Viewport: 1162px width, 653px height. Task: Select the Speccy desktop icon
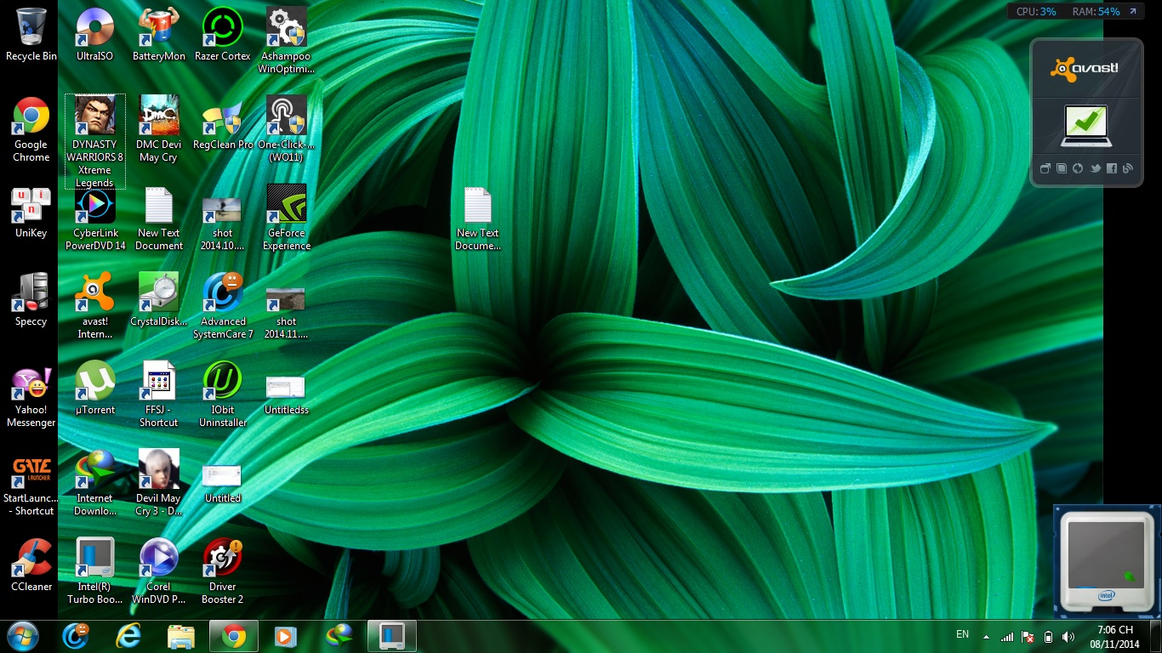(31, 293)
